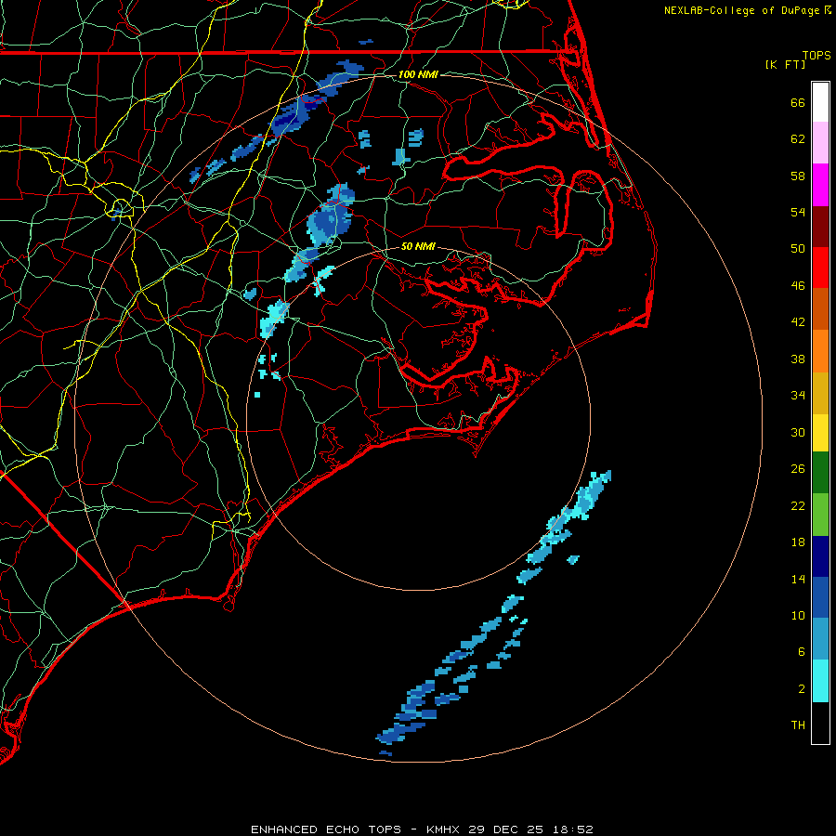The image size is (836, 836).
Task: Click the yellow swatch near 30
Action: 820,433
